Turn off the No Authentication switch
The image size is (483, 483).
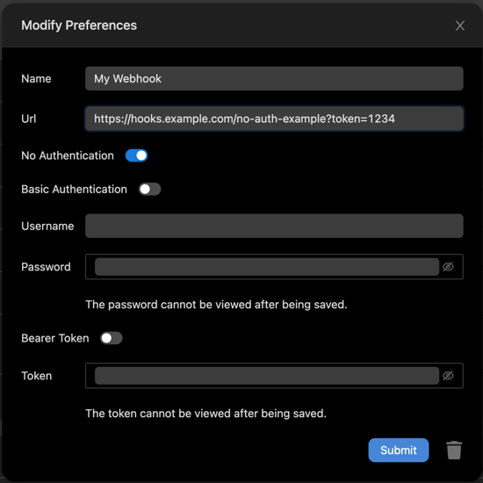[x=136, y=155]
